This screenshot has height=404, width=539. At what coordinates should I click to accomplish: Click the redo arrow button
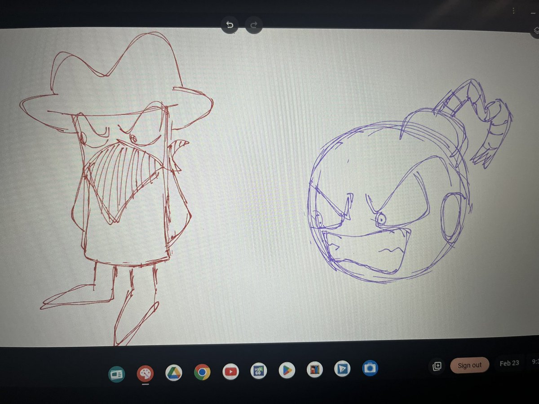pyautogui.click(x=253, y=25)
